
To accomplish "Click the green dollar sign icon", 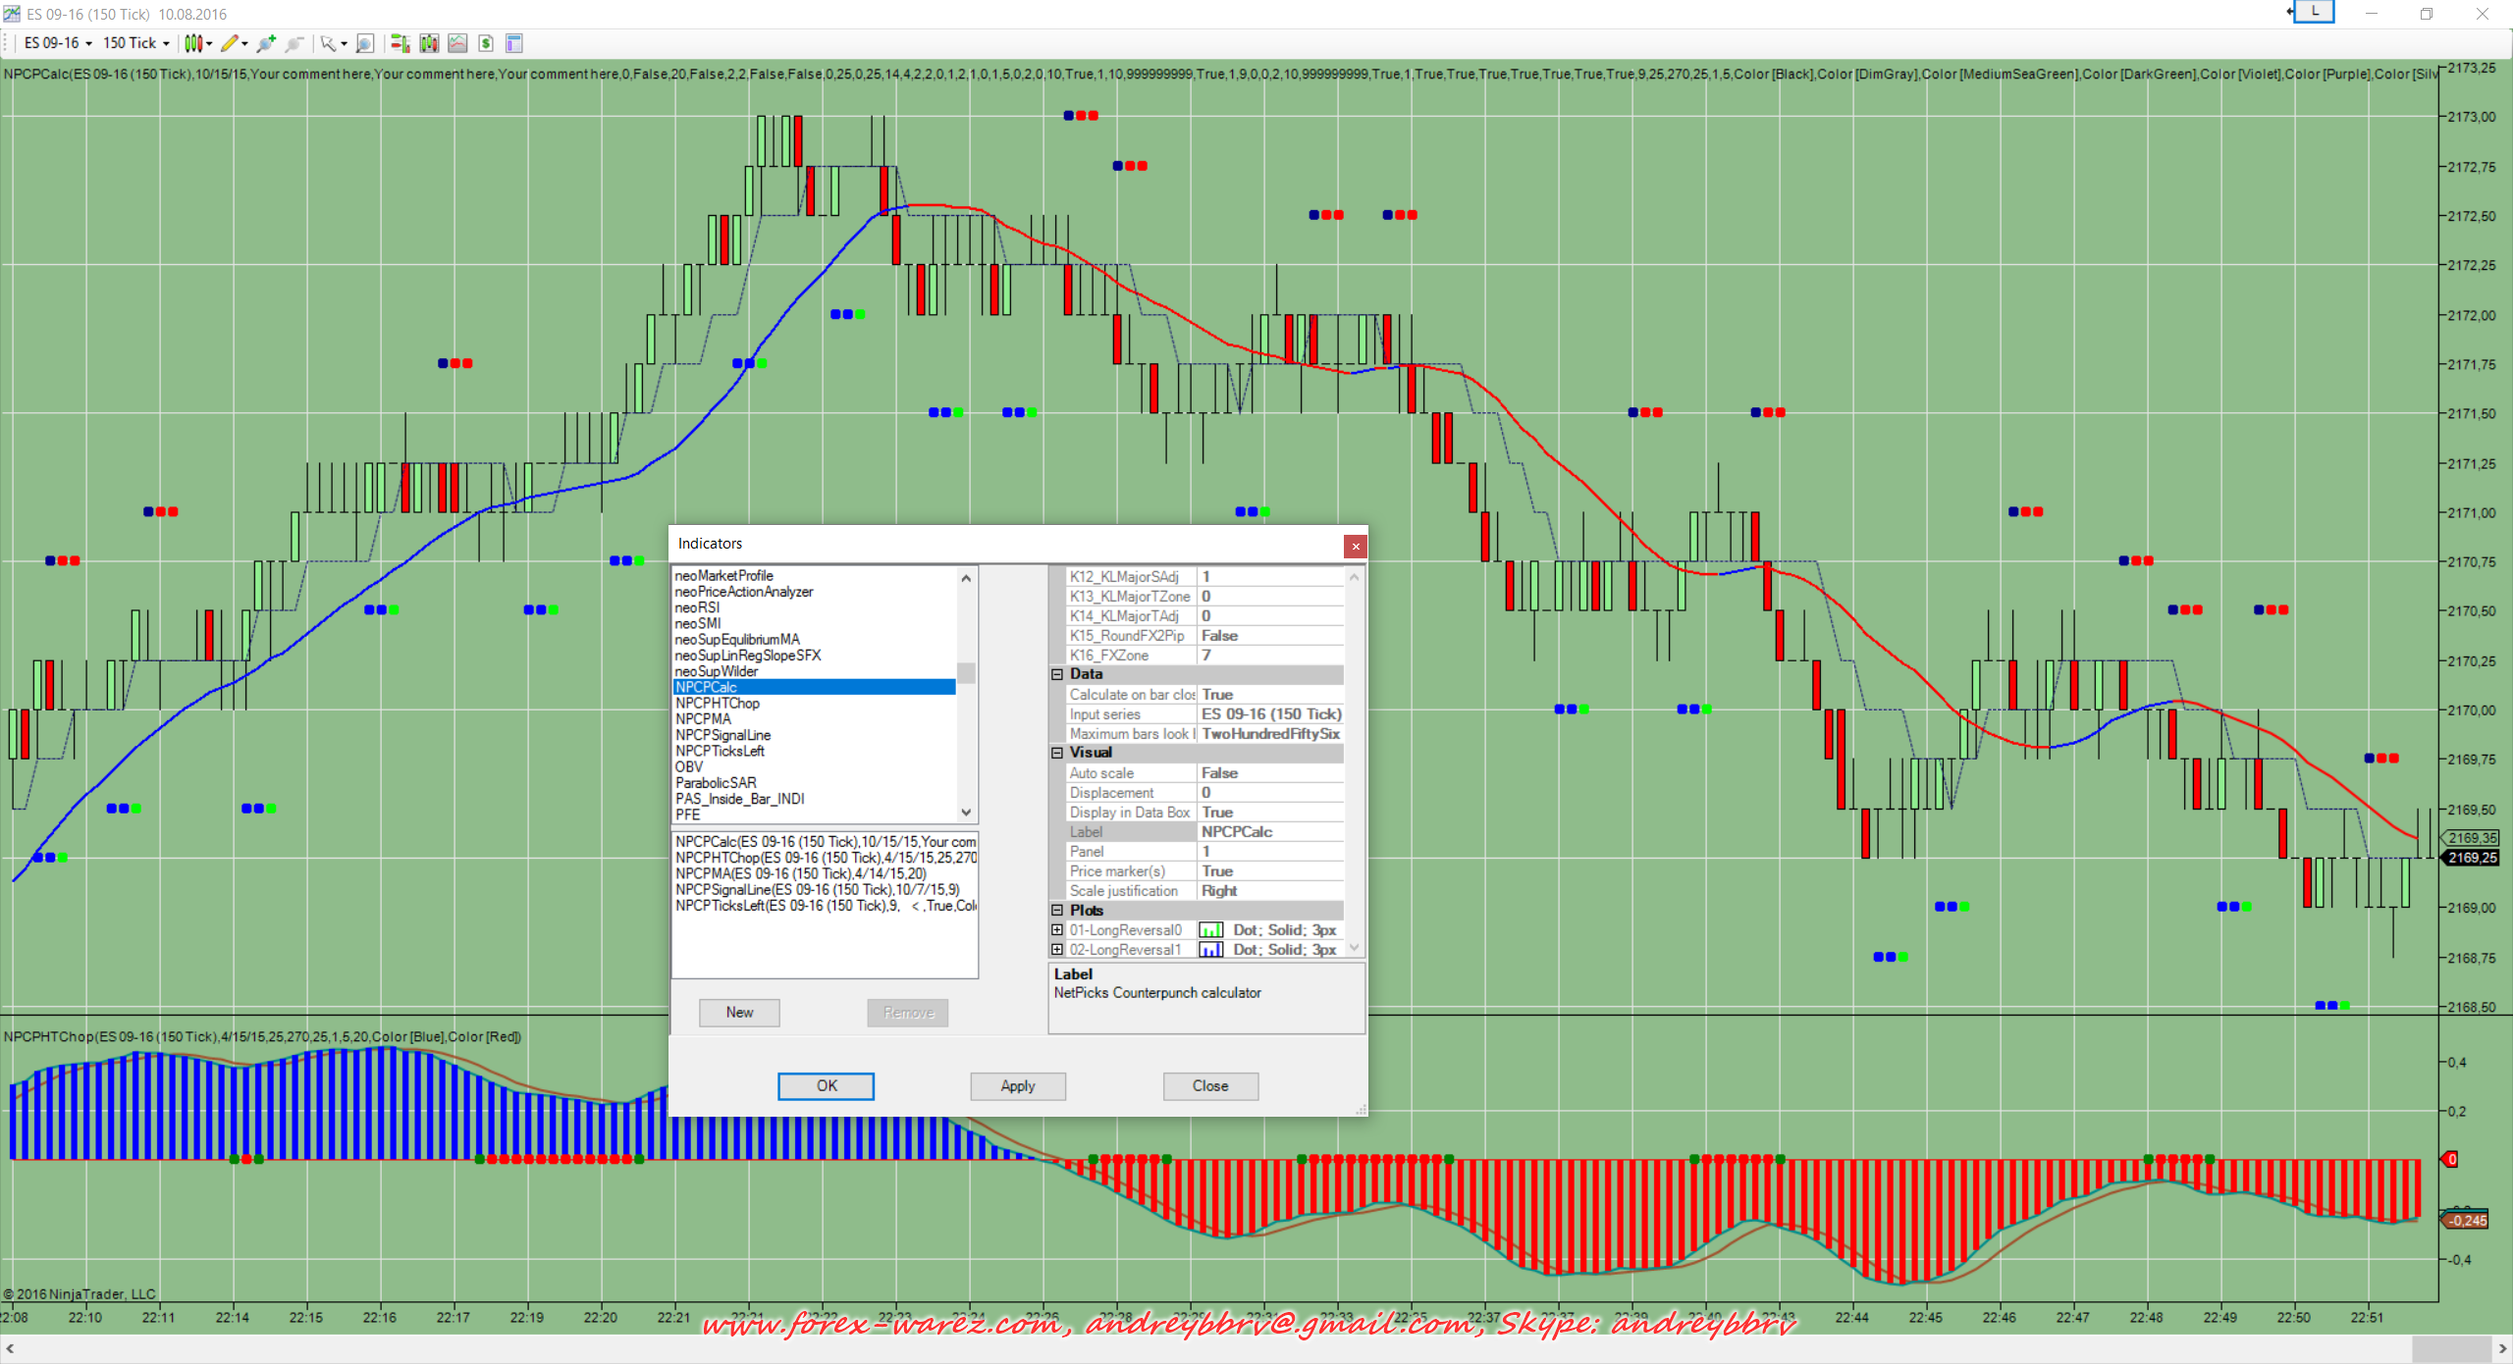I will [x=486, y=43].
